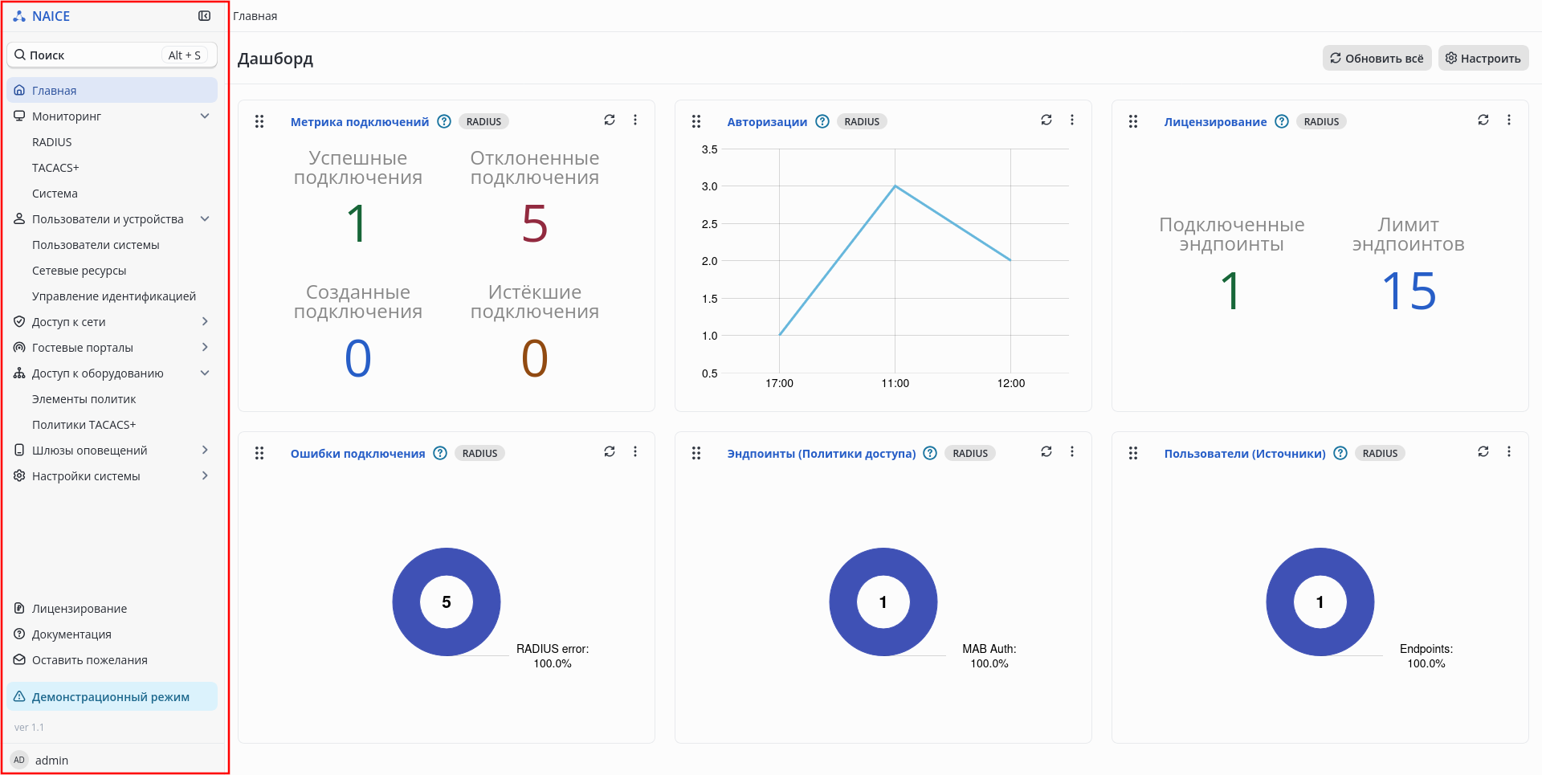Open the Авторизации widget three-dot menu
The height and width of the screenshot is (775, 1542).
point(1072,120)
